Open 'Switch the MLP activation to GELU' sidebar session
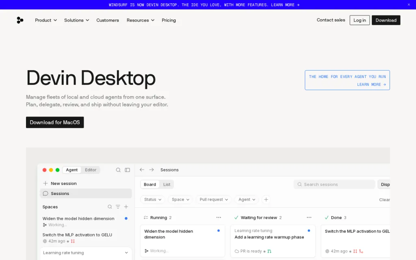This screenshot has height=260, width=416. (x=85, y=238)
